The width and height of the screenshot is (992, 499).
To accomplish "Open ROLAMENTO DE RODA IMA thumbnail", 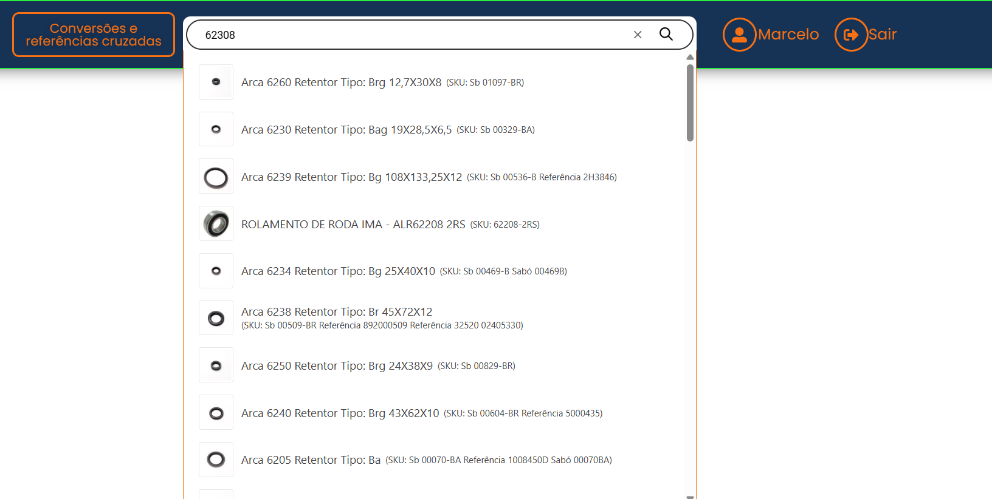I will [x=216, y=224].
